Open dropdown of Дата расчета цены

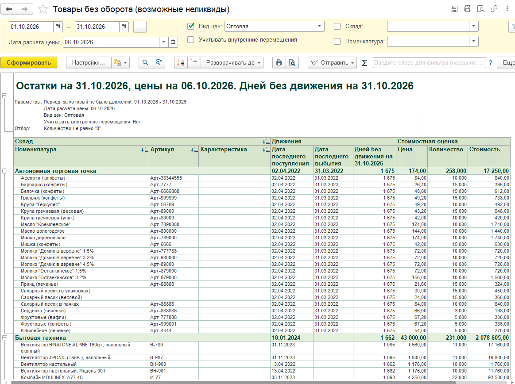point(163,42)
